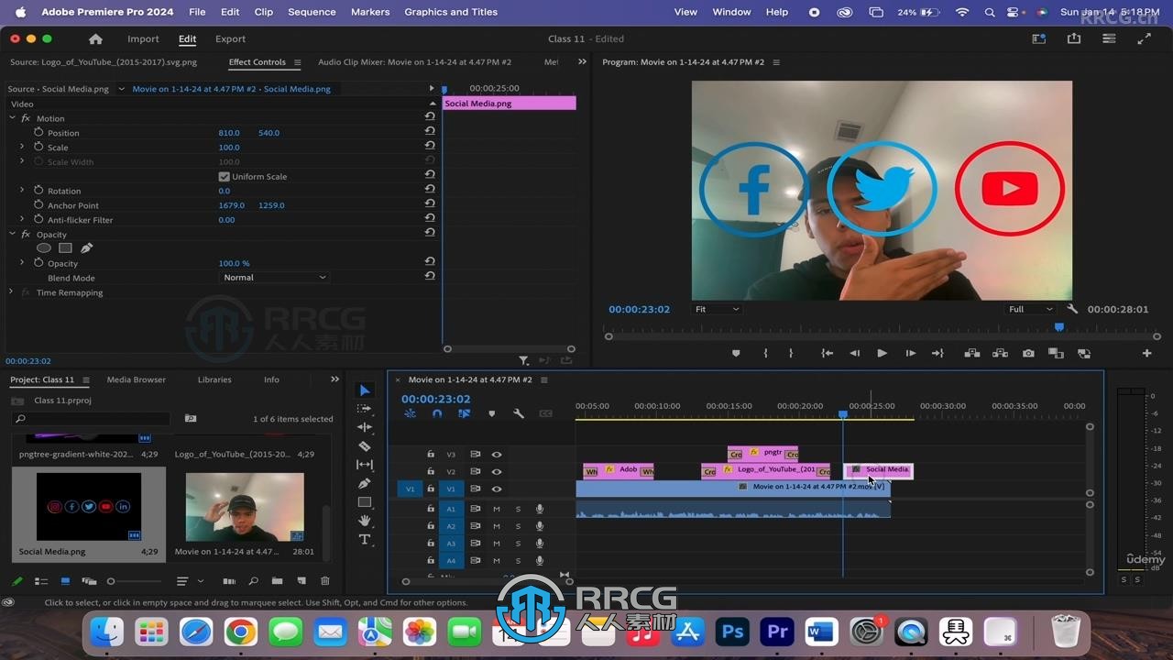Open Program monitor settings wrench

point(1073,310)
